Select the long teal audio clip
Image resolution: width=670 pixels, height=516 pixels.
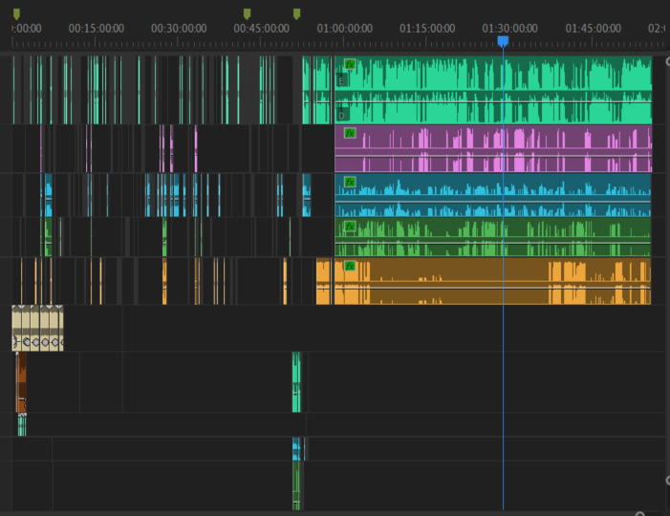pyautogui.click(x=493, y=90)
